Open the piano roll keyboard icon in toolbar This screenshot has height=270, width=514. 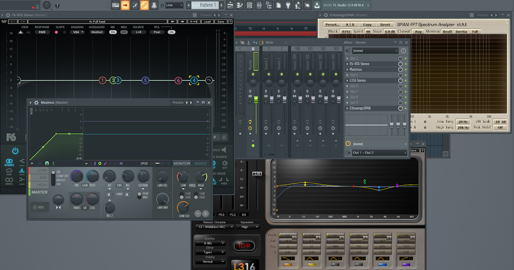pyautogui.click(x=116, y=5)
